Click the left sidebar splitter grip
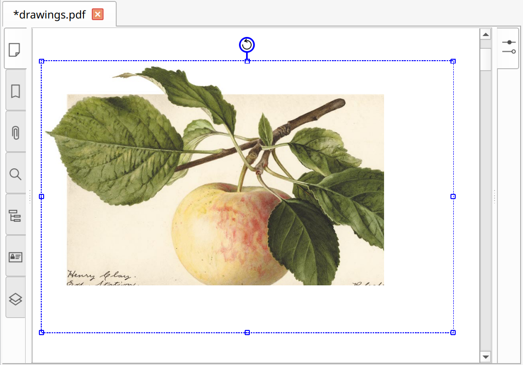523x365 pixels. [x=30, y=197]
